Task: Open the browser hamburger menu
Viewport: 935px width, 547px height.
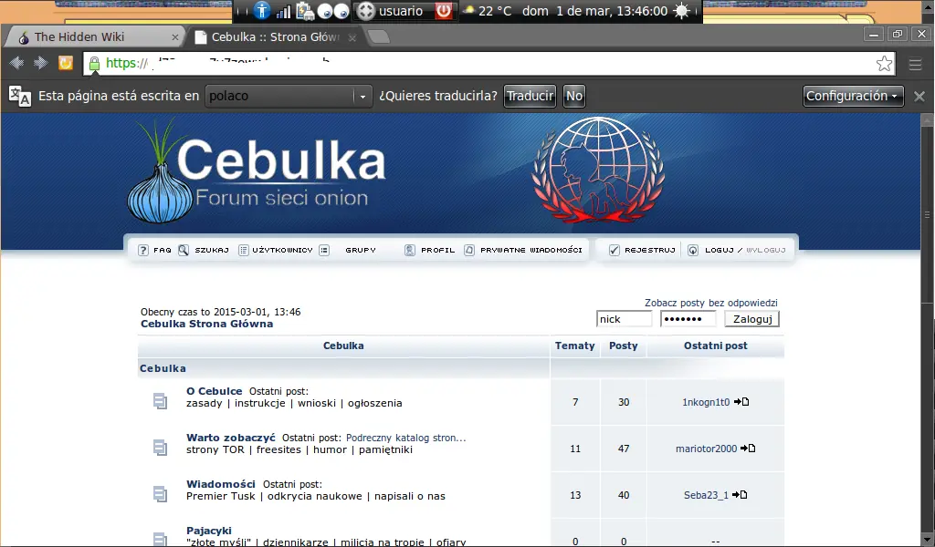Action: pyautogui.click(x=915, y=64)
